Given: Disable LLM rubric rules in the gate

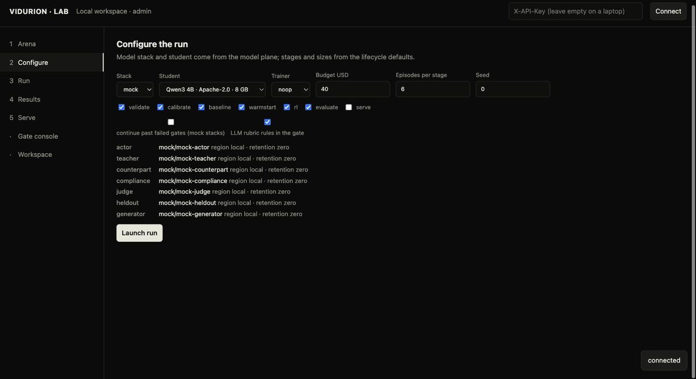Looking at the screenshot, I should pyautogui.click(x=267, y=122).
